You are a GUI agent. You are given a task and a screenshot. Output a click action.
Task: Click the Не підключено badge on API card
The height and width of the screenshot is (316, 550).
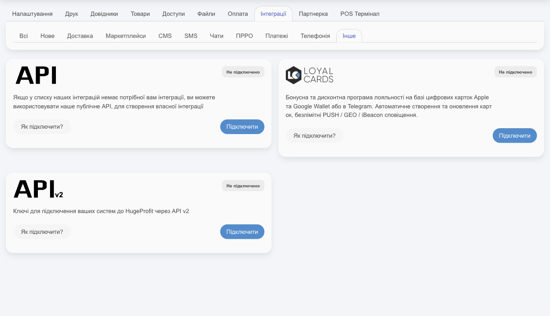(x=243, y=72)
